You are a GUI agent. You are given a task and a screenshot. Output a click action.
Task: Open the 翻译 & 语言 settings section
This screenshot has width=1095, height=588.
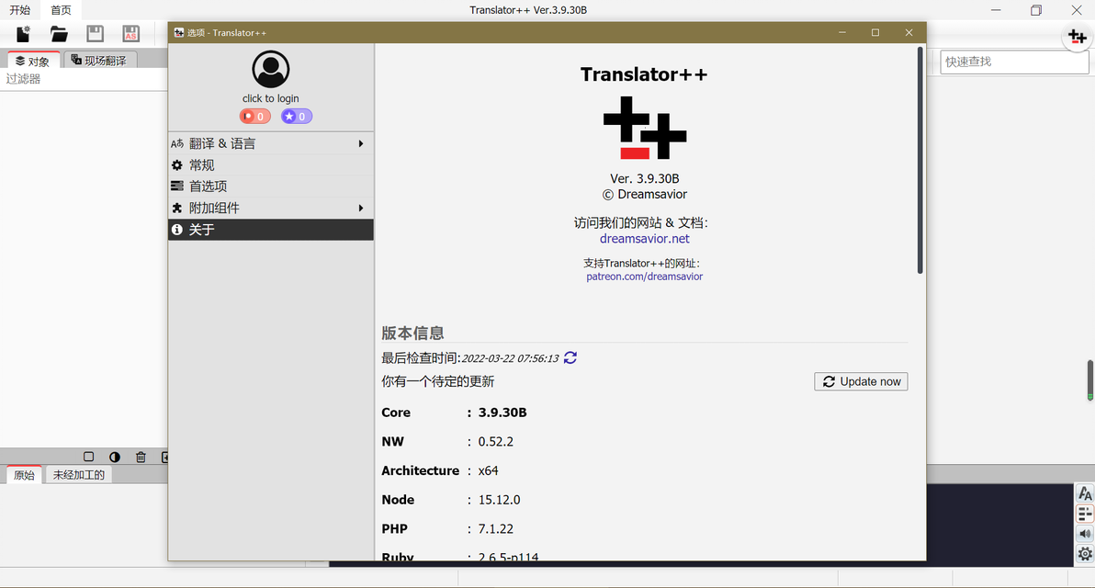click(271, 144)
